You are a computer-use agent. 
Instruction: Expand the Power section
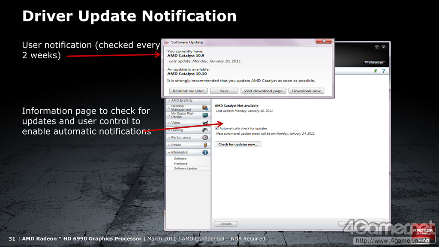[x=188, y=145]
